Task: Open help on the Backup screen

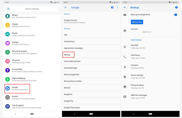Action: point(176,7)
